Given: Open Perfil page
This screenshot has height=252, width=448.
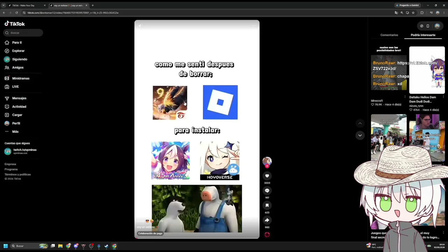Looking at the screenshot, I should coord(16,123).
